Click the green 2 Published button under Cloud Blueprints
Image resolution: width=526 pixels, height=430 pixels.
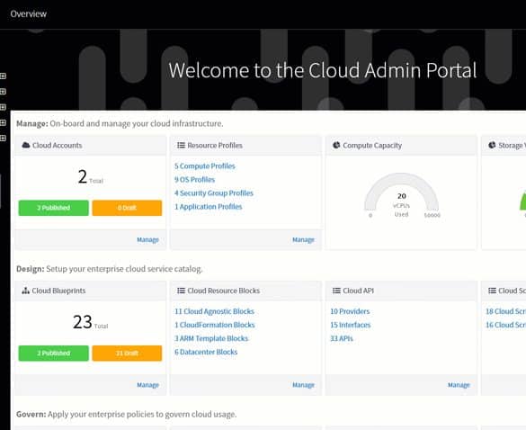click(x=54, y=354)
